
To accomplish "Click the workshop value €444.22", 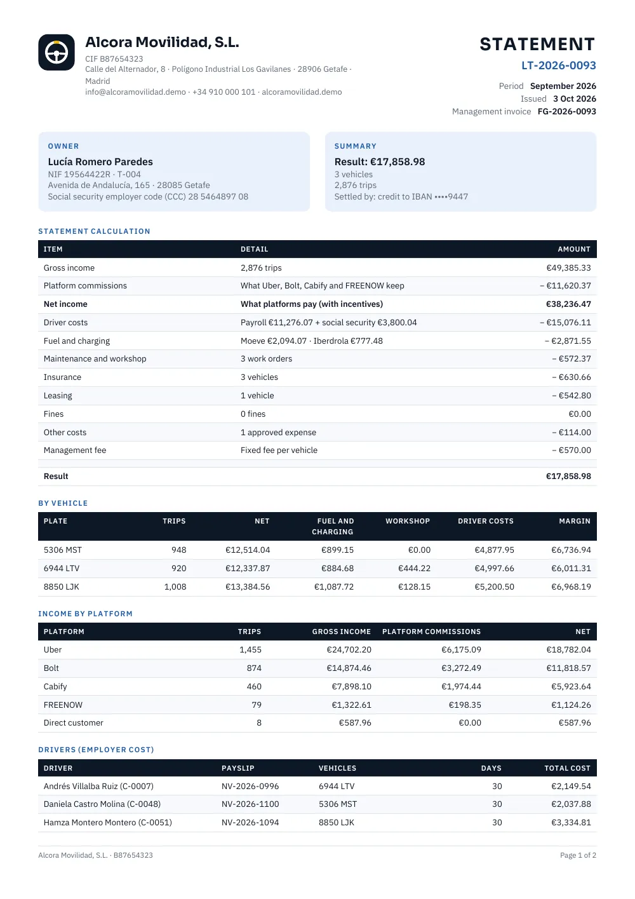I will pyautogui.click(x=415, y=569).
